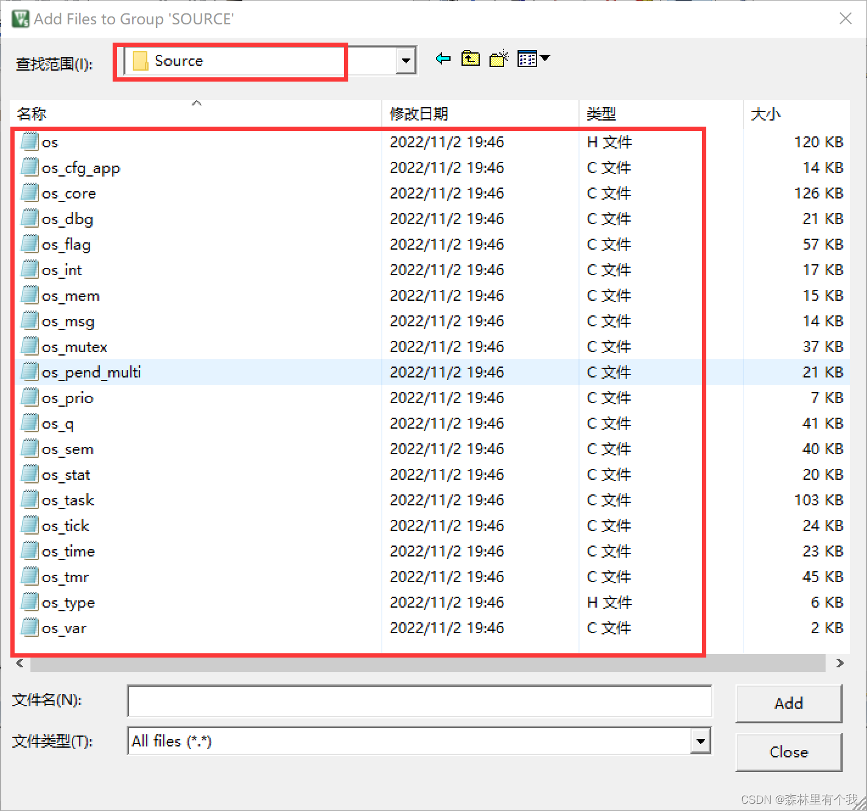Sort by the size column header
Screen dimensions: 867x811
point(796,114)
